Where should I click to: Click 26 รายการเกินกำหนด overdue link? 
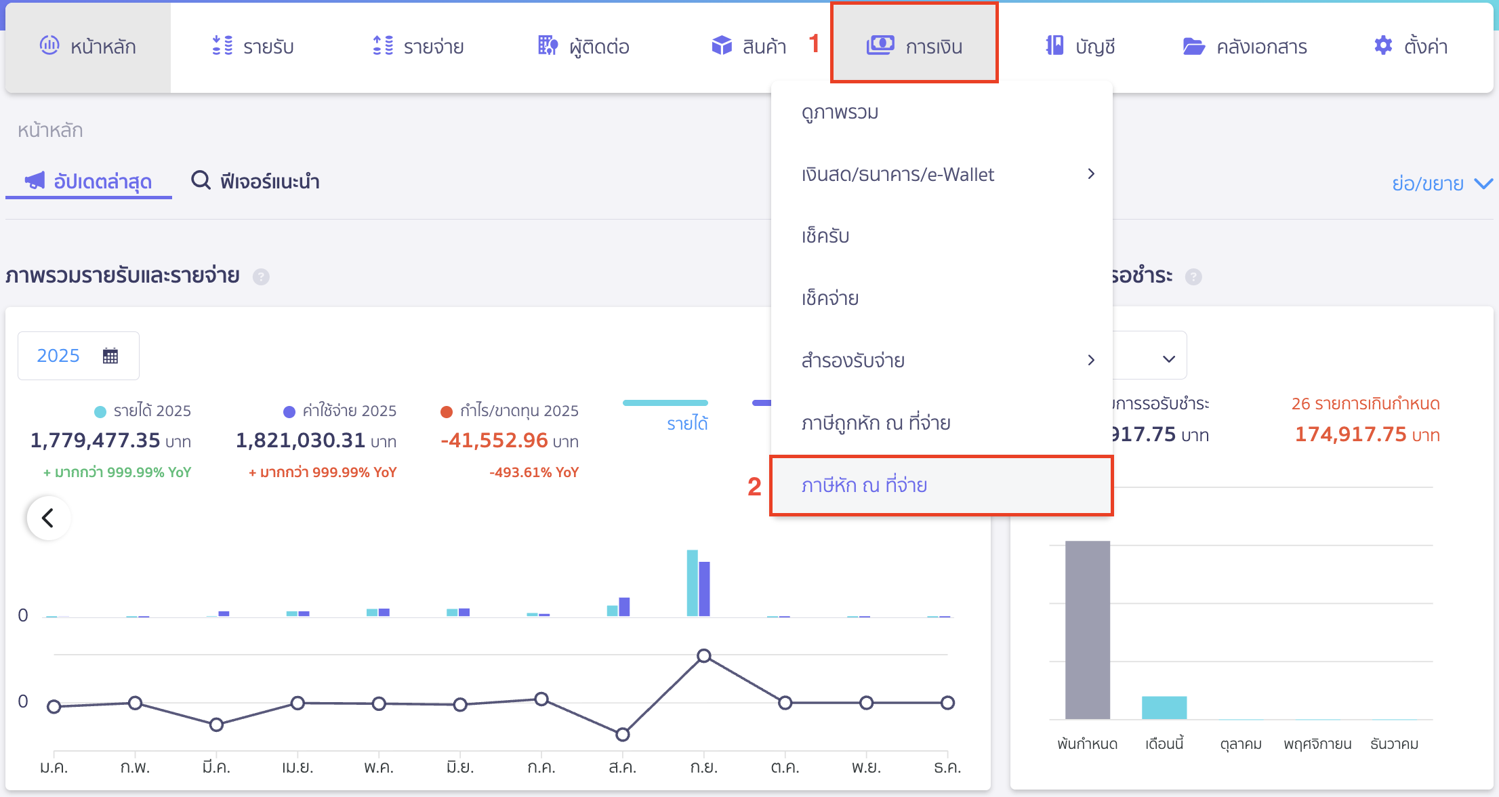(1365, 404)
